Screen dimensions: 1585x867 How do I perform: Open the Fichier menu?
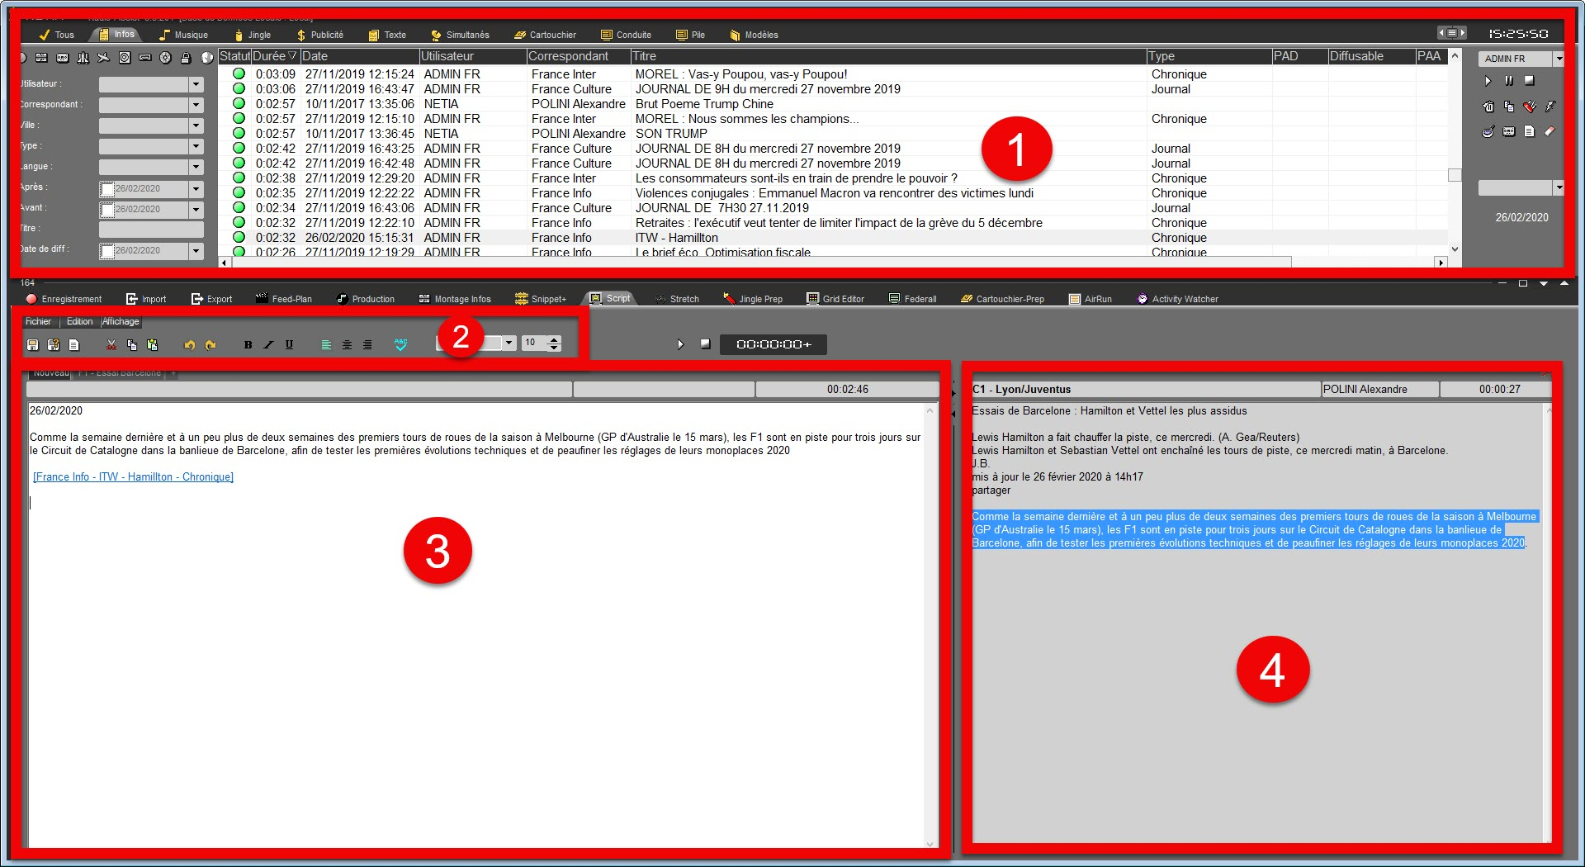(38, 322)
